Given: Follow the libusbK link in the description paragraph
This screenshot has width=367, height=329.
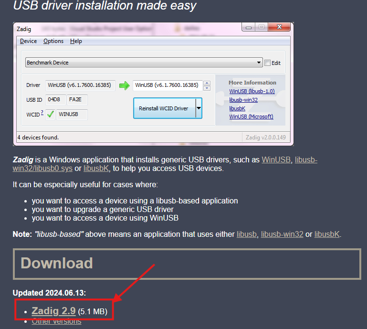Looking at the screenshot, I should [x=96, y=169].
